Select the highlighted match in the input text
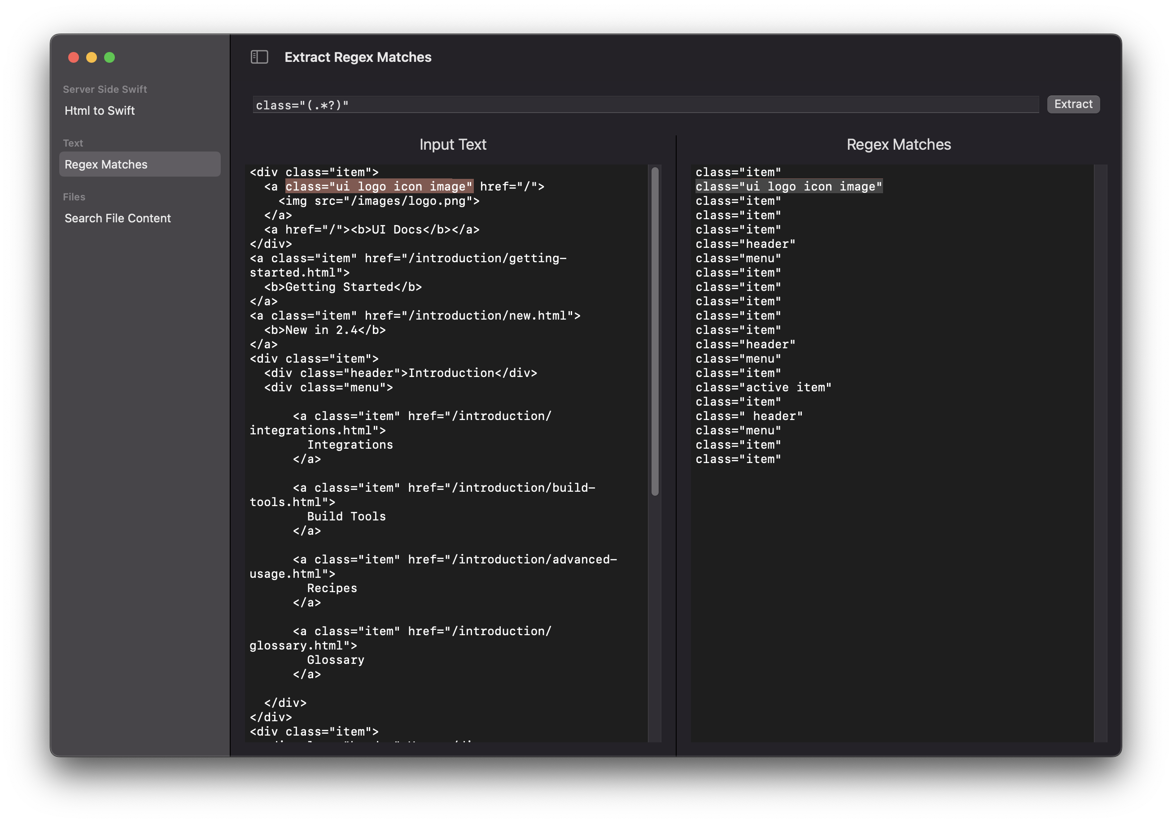The width and height of the screenshot is (1172, 823). tap(379, 186)
